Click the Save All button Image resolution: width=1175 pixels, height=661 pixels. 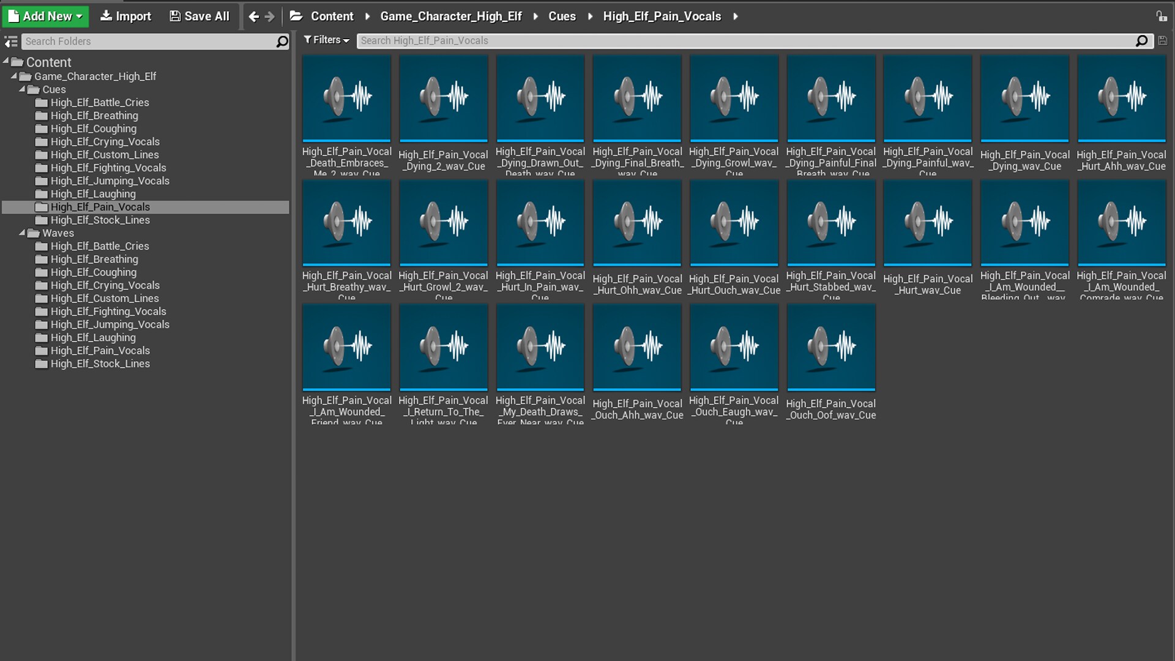(x=200, y=17)
